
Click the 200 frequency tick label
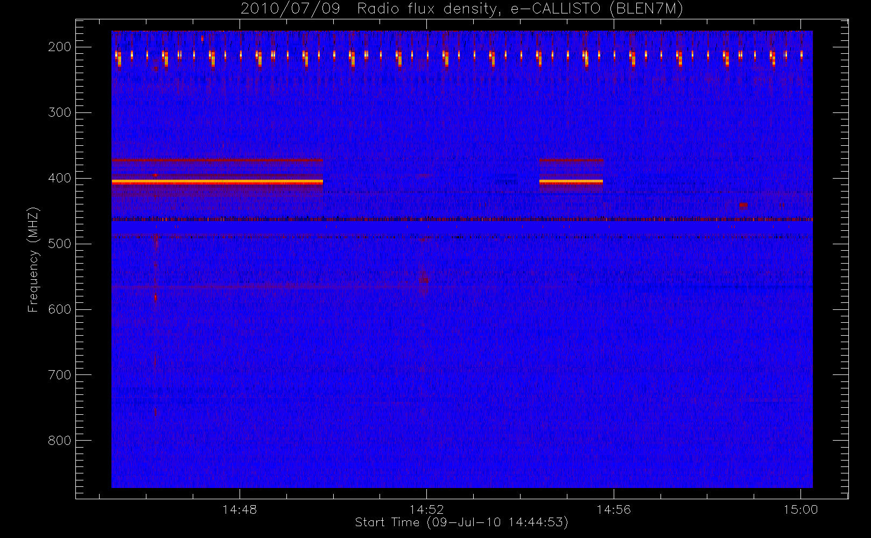coord(60,47)
